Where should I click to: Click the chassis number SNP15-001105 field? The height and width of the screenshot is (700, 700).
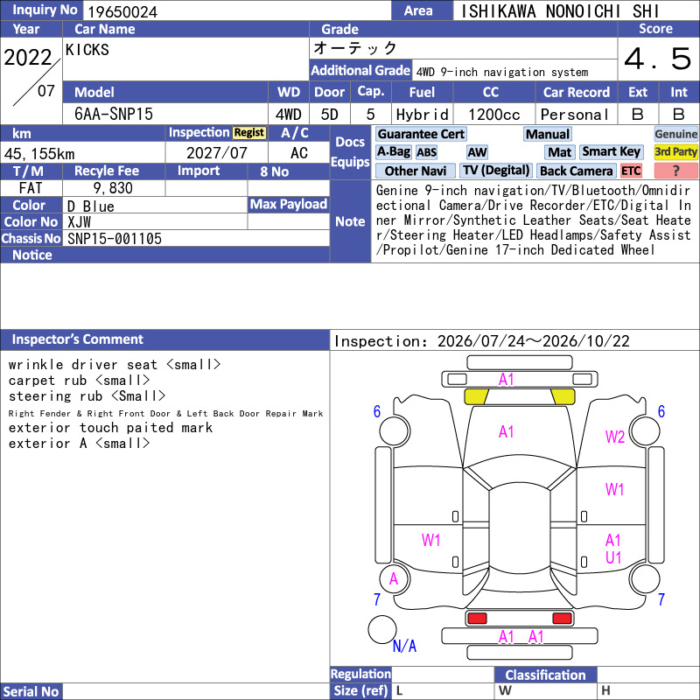196,238
